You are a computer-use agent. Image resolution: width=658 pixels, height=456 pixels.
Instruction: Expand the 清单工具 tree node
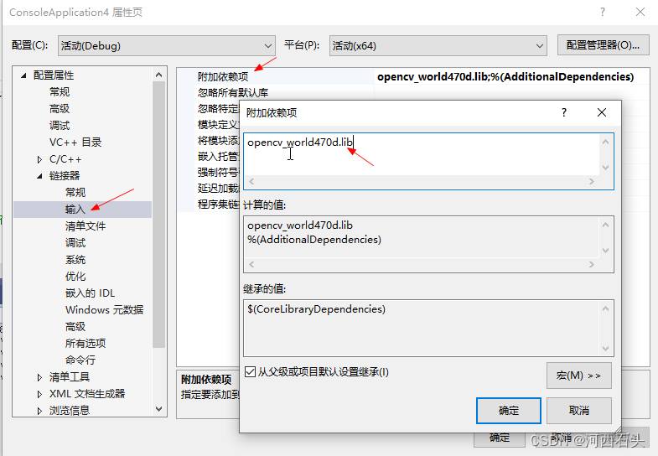coord(39,377)
